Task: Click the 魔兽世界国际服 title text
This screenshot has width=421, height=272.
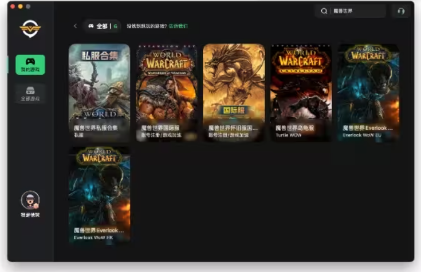Action: [x=160, y=128]
